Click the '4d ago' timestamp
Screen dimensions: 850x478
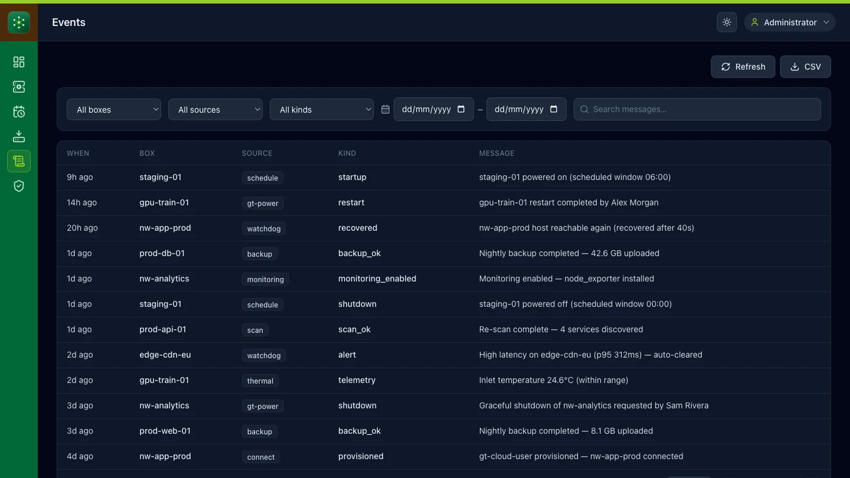(80, 456)
